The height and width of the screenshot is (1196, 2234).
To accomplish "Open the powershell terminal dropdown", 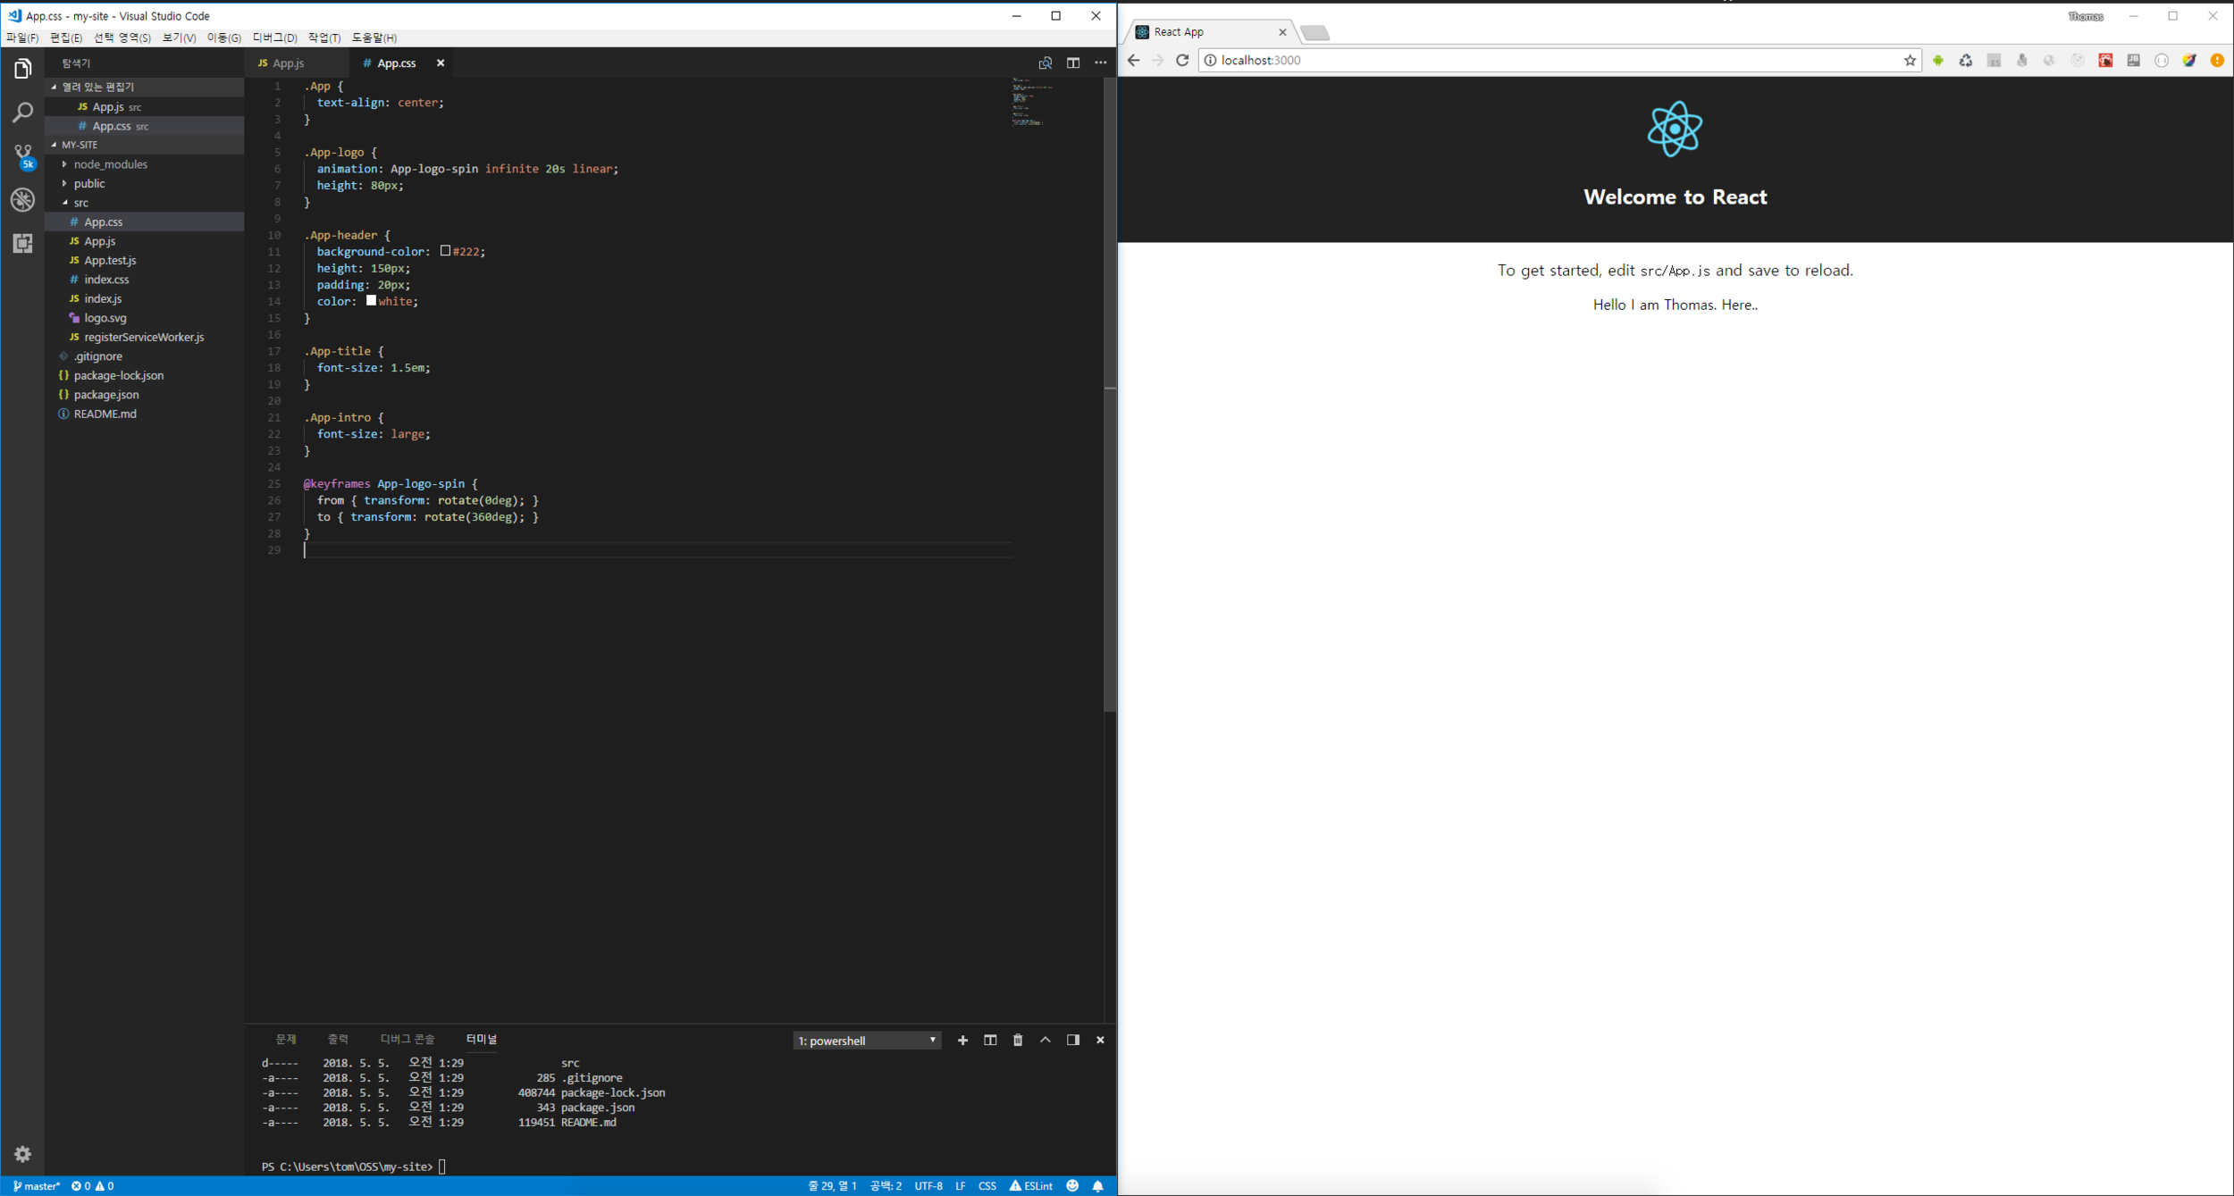I will 866,1041.
